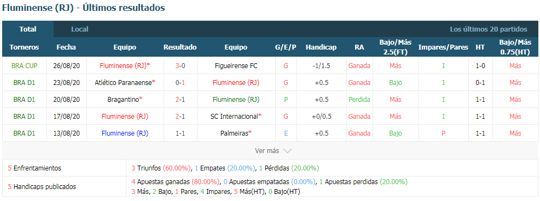This screenshot has height=201, width=540.
Task: Select the Total tab
Action: 28,29
